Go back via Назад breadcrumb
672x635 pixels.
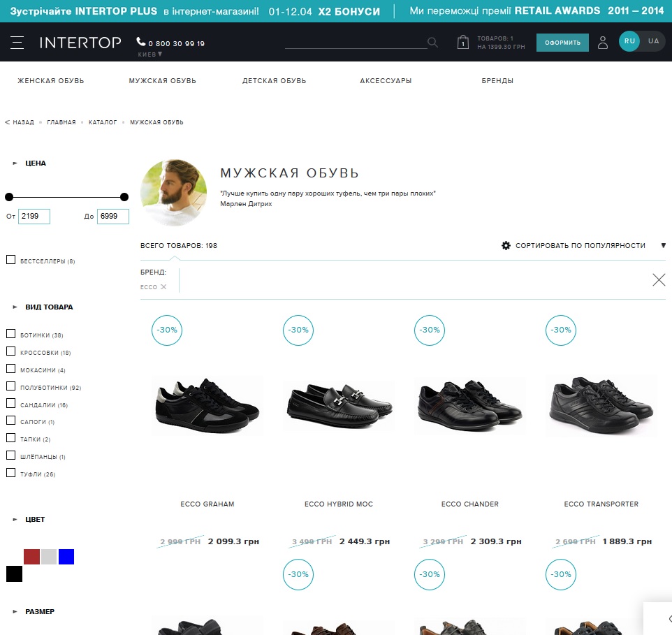(x=20, y=122)
